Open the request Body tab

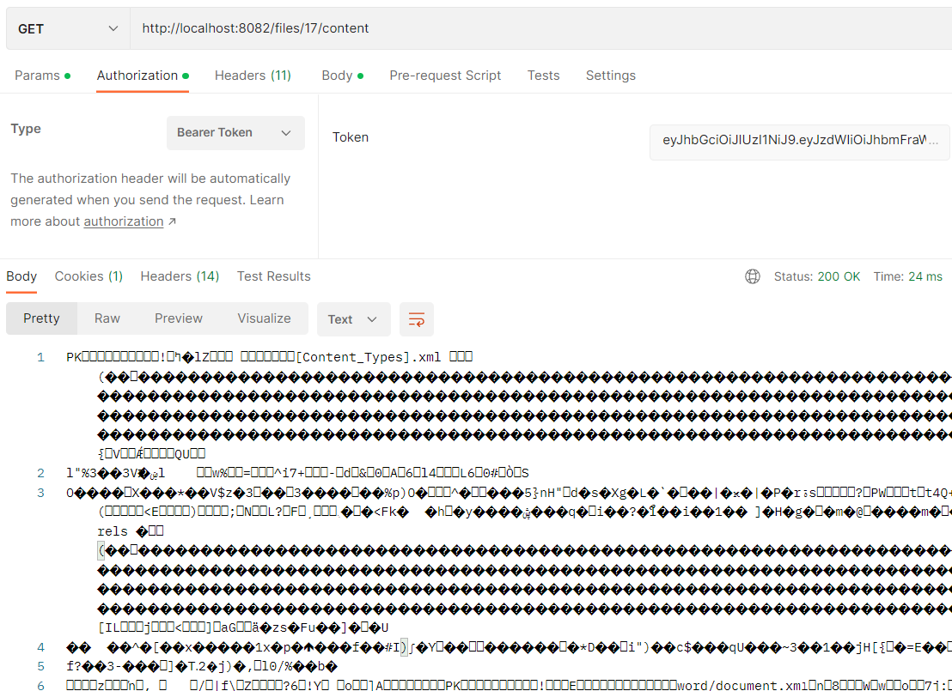point(337,76)
